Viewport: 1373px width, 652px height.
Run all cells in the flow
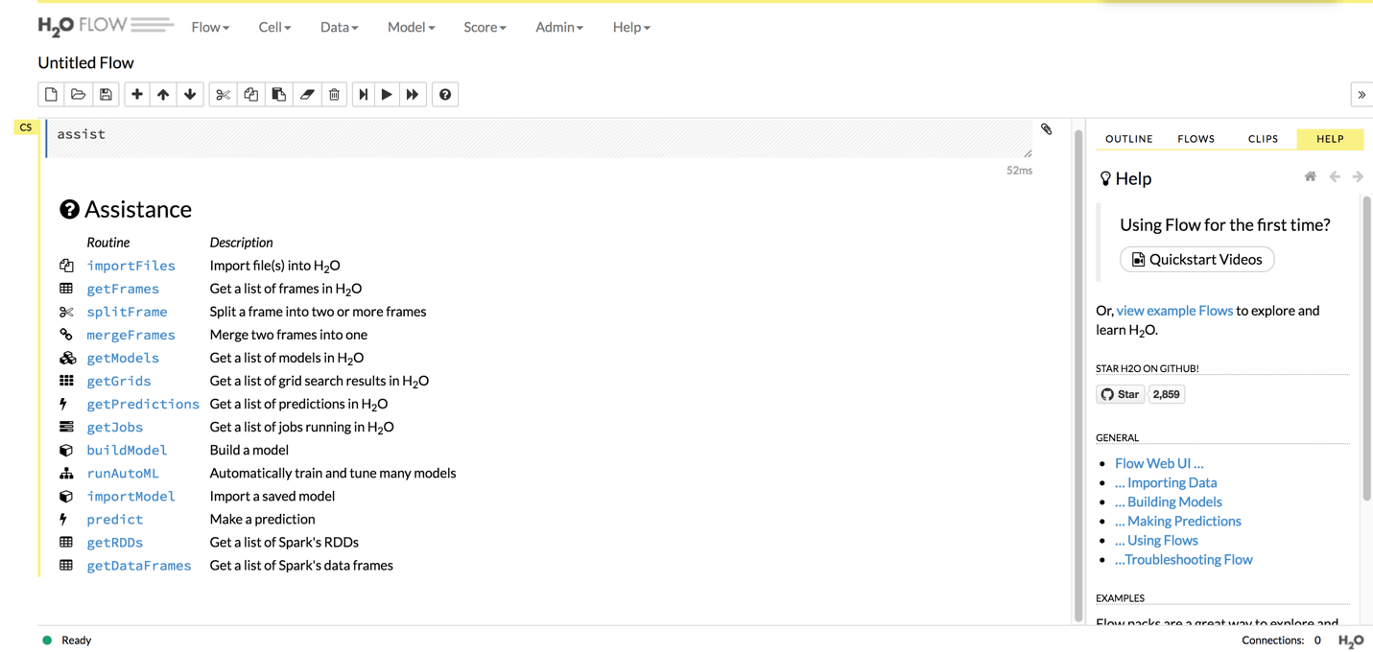coord(413,94)
